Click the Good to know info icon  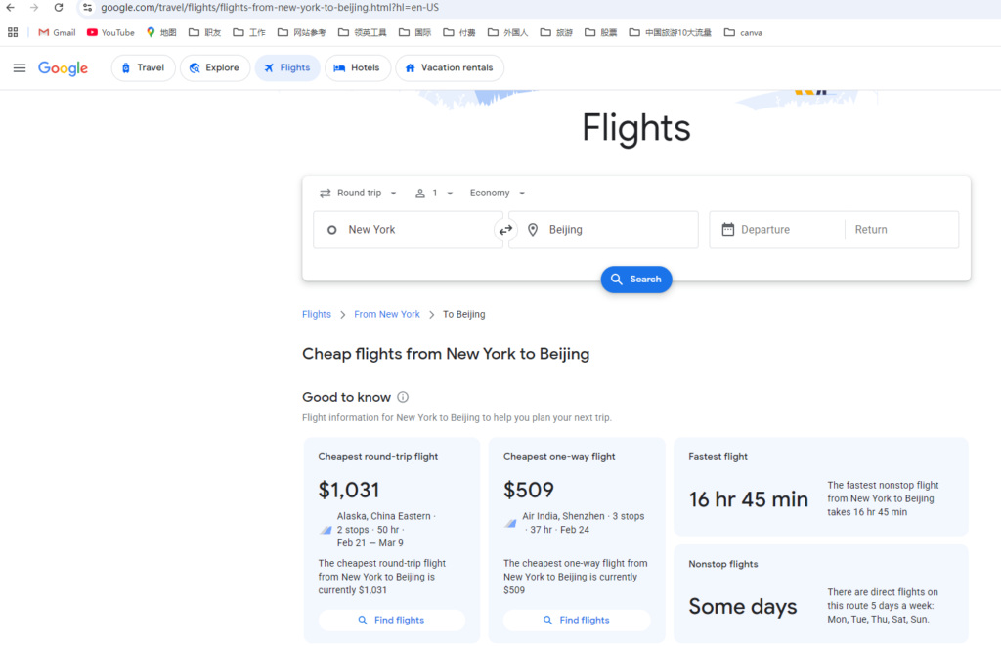point(403,397)
